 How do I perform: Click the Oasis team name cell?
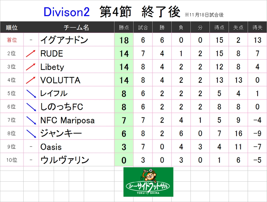tap(76, 146)
